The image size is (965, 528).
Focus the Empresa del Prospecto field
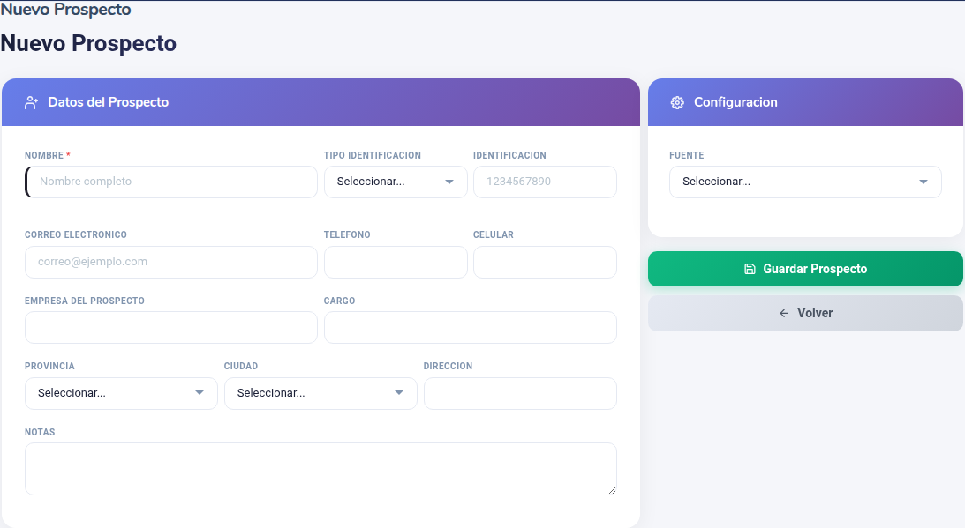click(x=171, y=327)
